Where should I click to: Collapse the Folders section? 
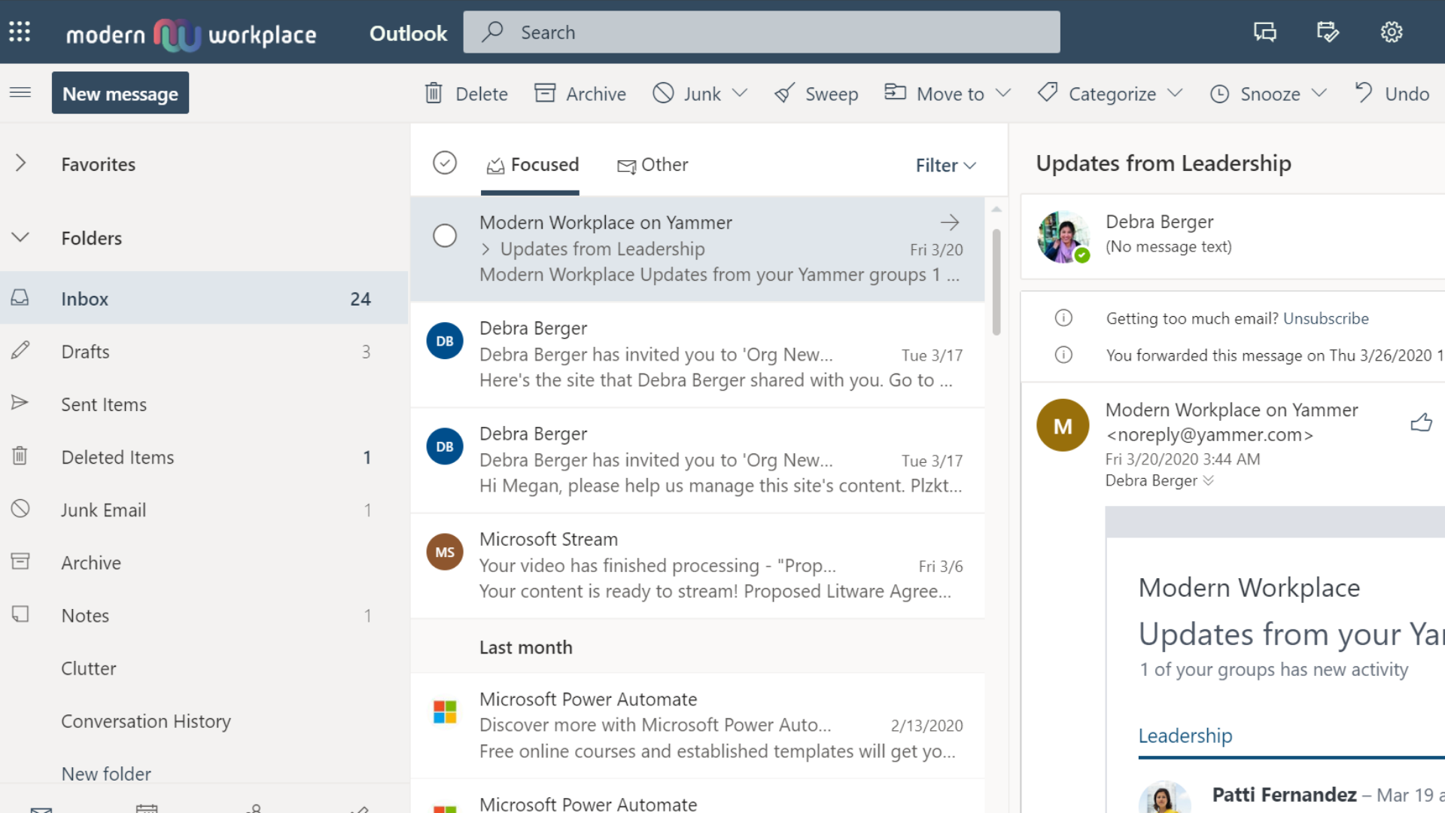click(x=20, y=237)
